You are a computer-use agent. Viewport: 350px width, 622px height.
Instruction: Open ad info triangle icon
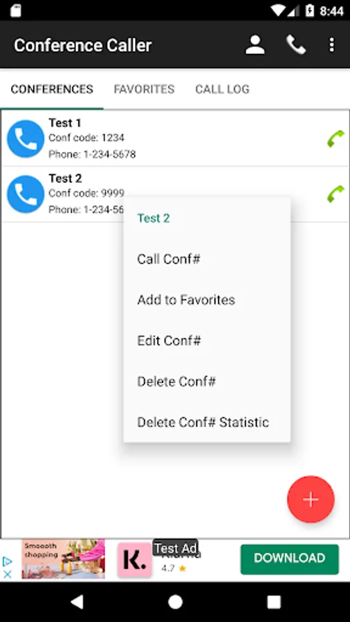click(x=7, y=561)
